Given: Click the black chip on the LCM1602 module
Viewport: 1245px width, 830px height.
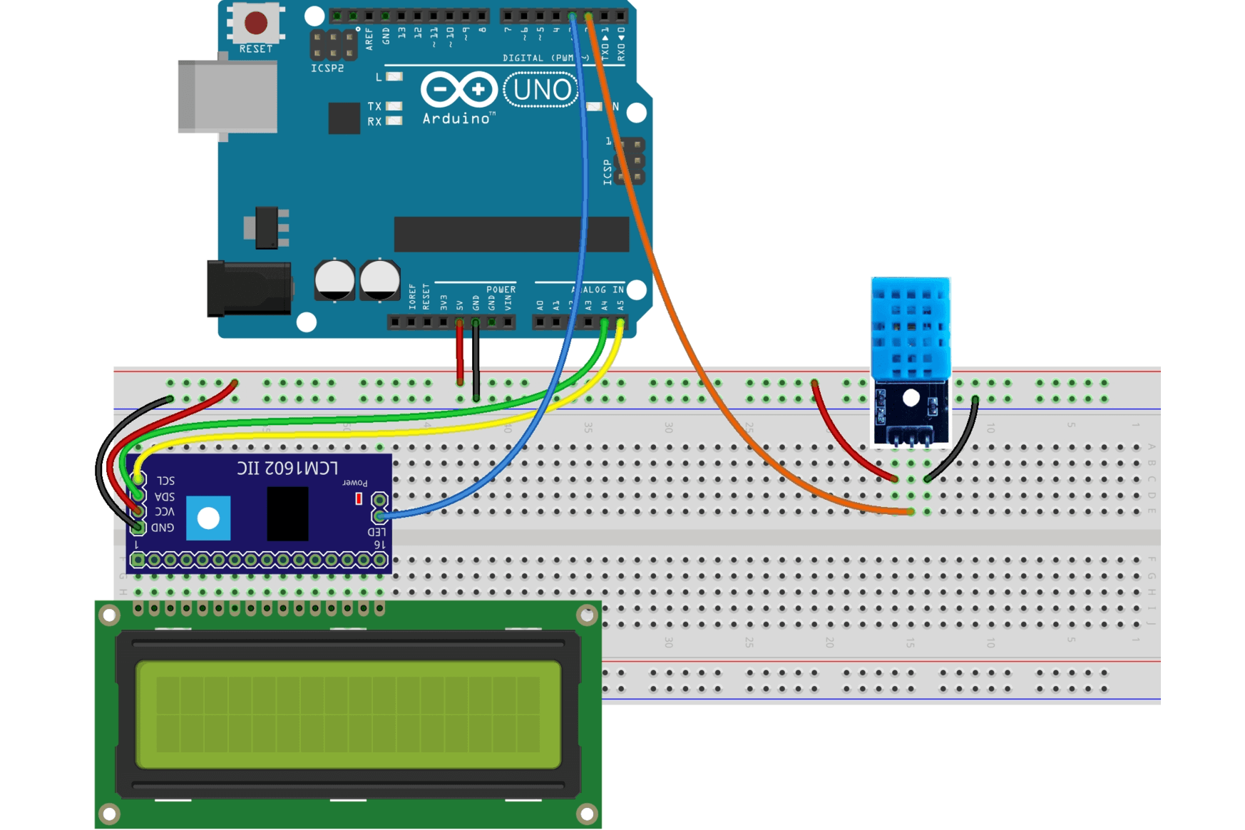Looking at the screenshot, I should 287,513.
